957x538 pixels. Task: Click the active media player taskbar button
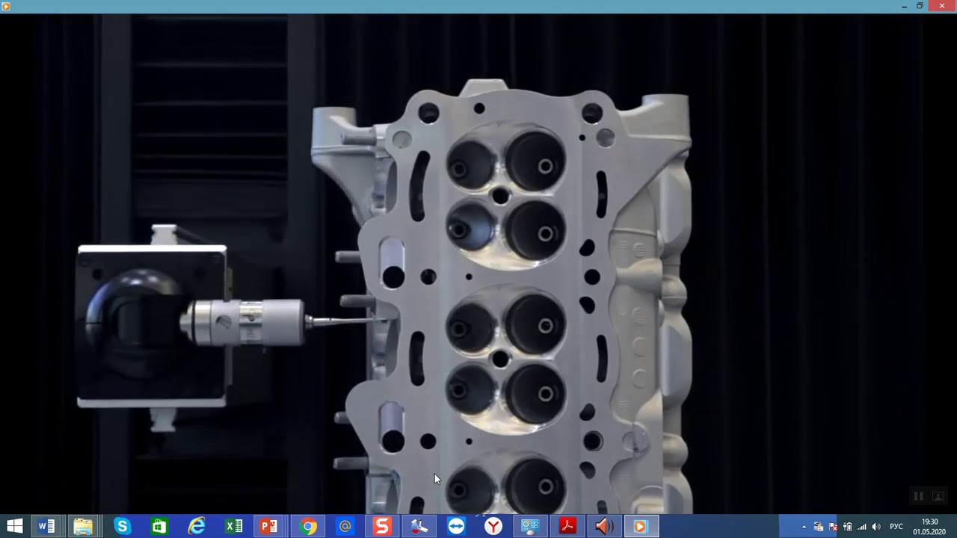coord(640,527)
